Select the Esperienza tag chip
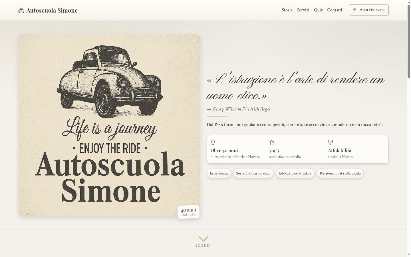Viewport: 411px width, 257px height. pyautogui.click(x=219, y=173)
